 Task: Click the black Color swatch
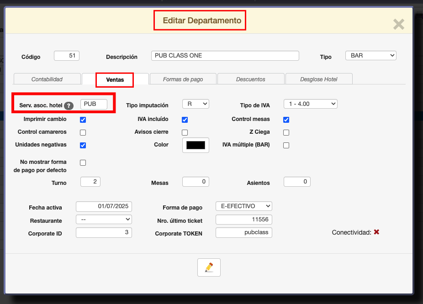click(196, 146)
